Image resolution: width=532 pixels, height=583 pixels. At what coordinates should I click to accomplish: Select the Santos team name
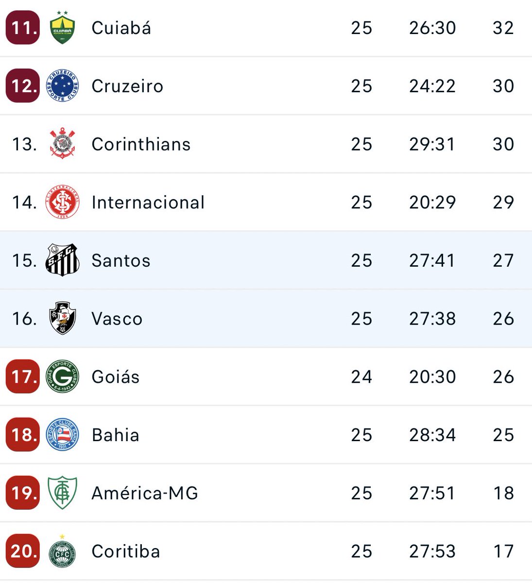[121, 261]
